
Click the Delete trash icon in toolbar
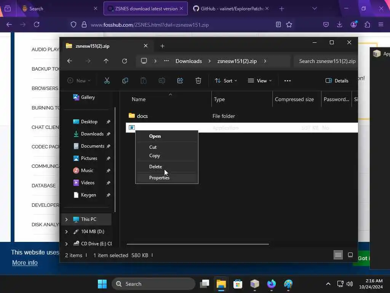point(198,80)
